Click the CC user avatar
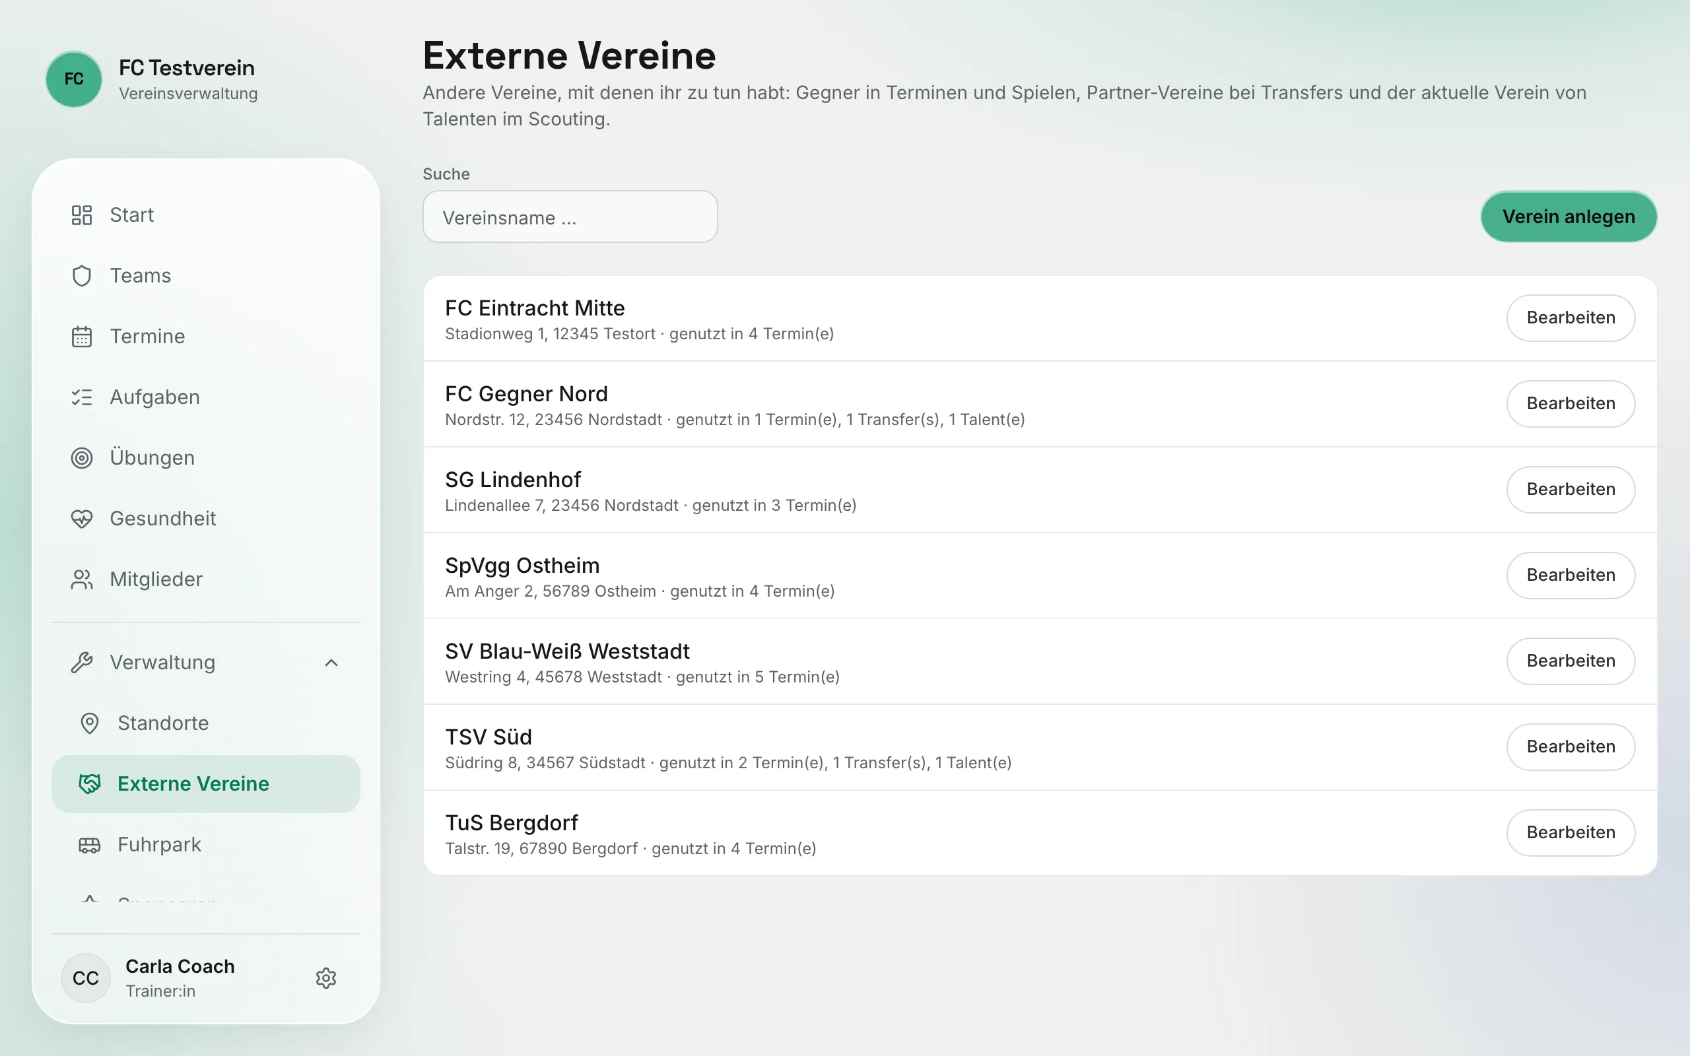The image size is (1690, 1056). point(86,977)
